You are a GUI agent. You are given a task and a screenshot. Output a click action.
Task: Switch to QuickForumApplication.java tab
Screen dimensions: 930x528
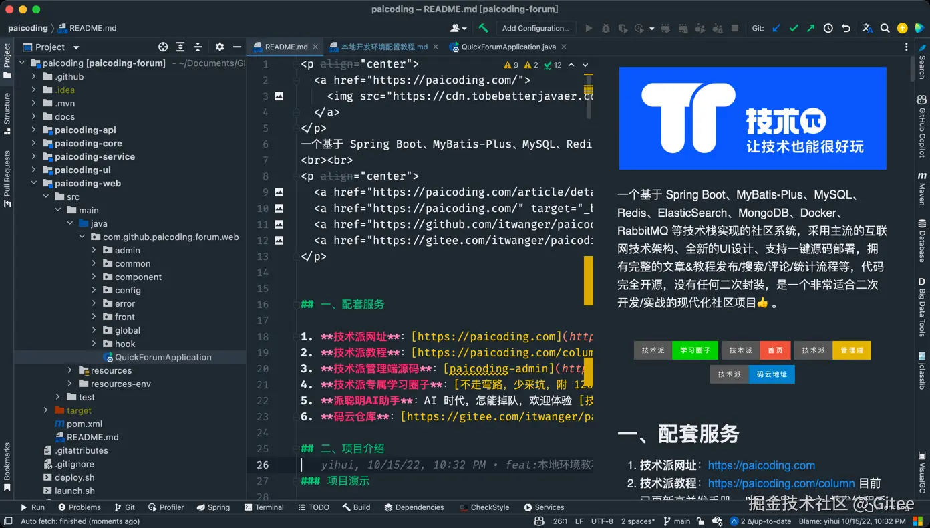508,47
